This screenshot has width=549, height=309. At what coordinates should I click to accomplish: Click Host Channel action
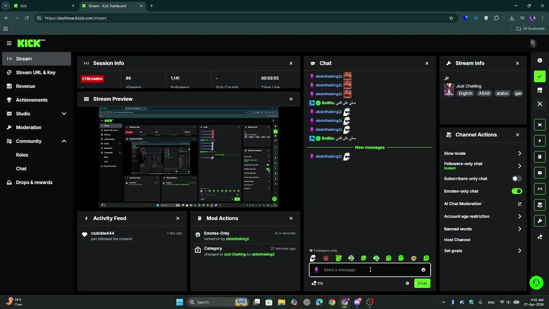click(457, 240)
